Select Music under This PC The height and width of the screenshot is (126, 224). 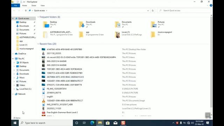pyautogui.click(x=22, y=78)
